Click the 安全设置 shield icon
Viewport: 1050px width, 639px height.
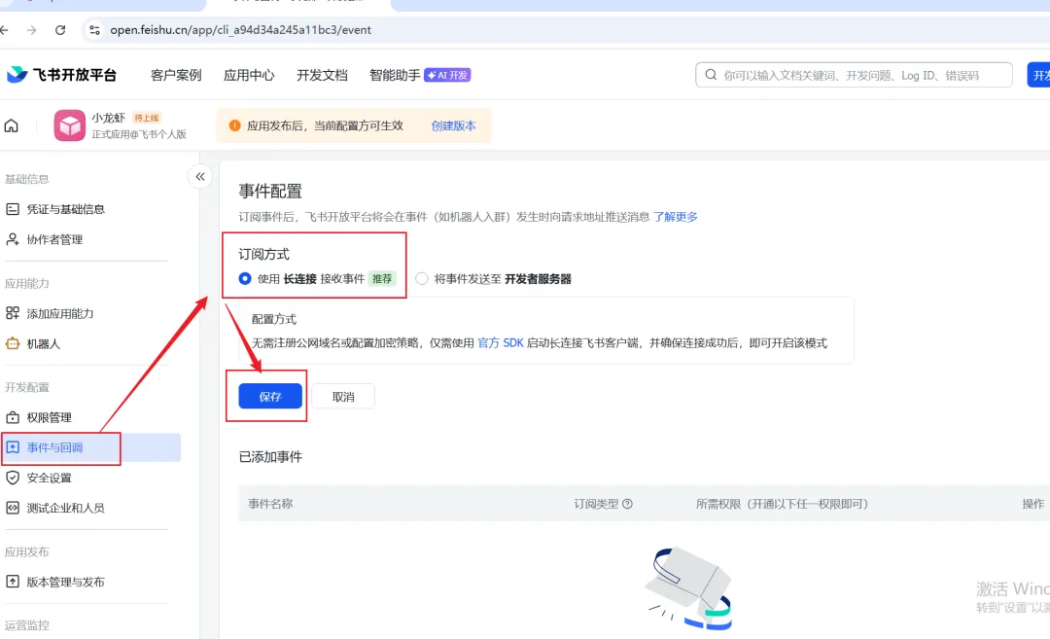[x=13, y=478]
